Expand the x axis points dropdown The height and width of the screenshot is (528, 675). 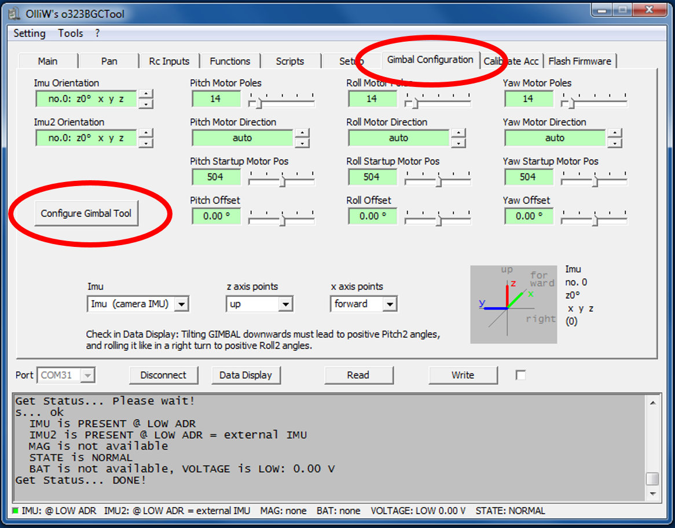pos(390,304)
